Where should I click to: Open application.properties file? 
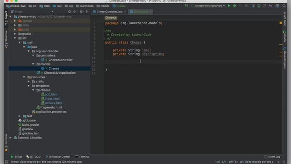49,112
